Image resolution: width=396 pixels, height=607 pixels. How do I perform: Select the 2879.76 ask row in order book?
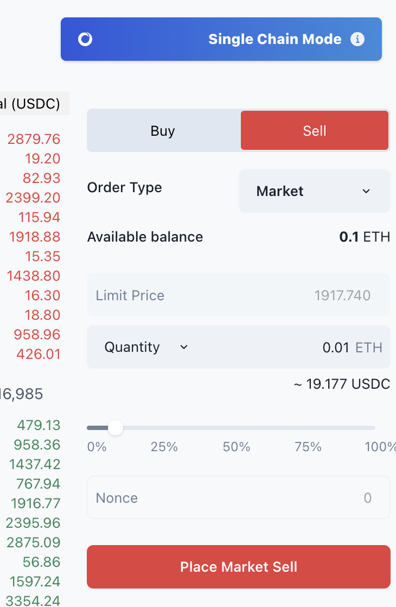point(34,139)
